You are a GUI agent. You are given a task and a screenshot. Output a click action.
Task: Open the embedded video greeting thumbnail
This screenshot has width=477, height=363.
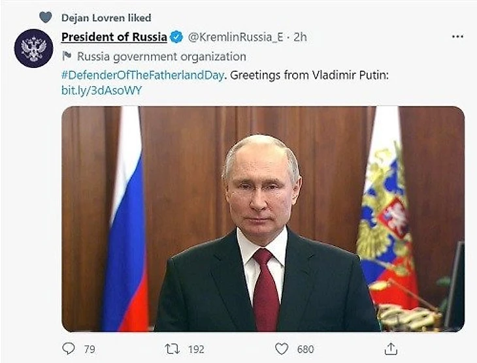[263, 219]
